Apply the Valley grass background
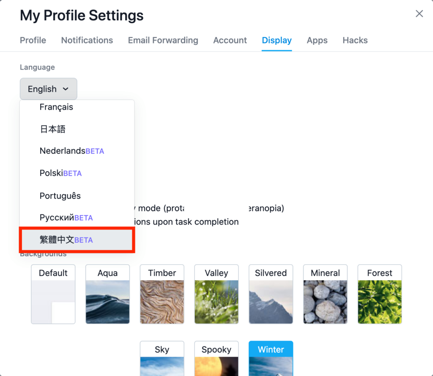Image resolution: width=433 pixels, height=376 pixels. click(x=216, y=294)
